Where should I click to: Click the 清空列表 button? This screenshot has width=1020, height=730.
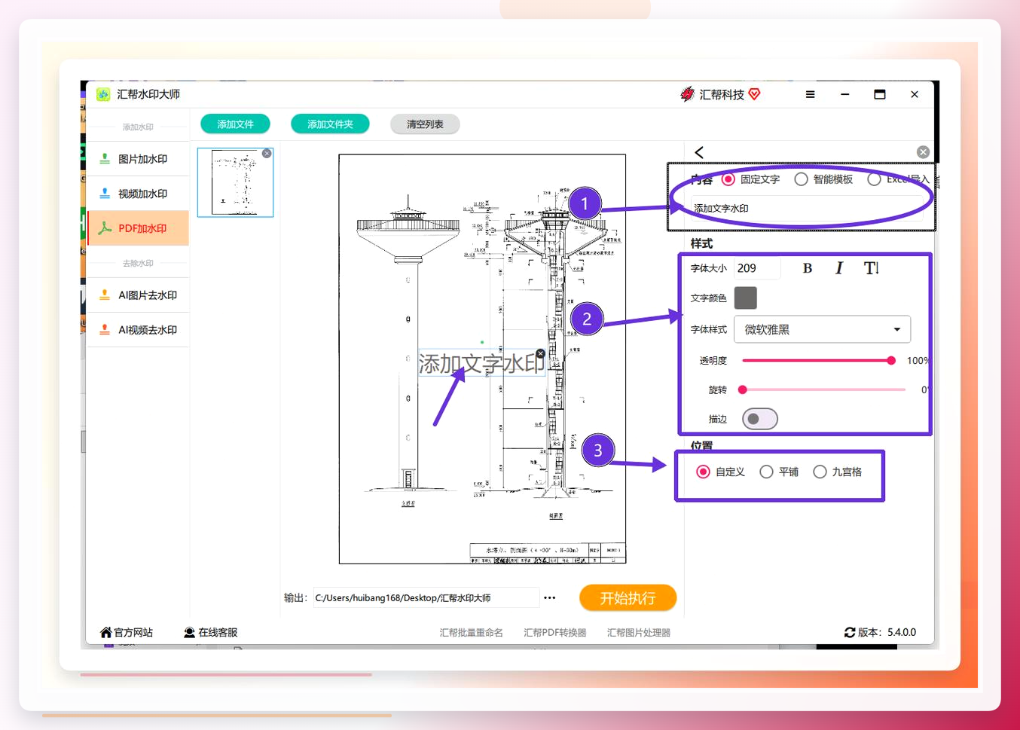(x=425, y=124)
